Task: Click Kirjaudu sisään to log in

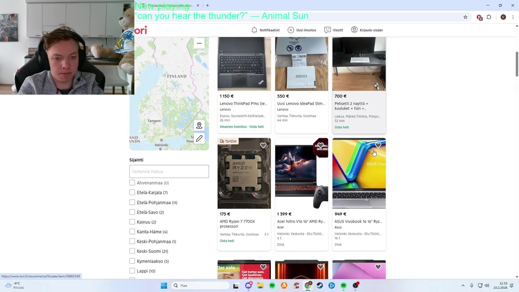Action: click(367, 30)
